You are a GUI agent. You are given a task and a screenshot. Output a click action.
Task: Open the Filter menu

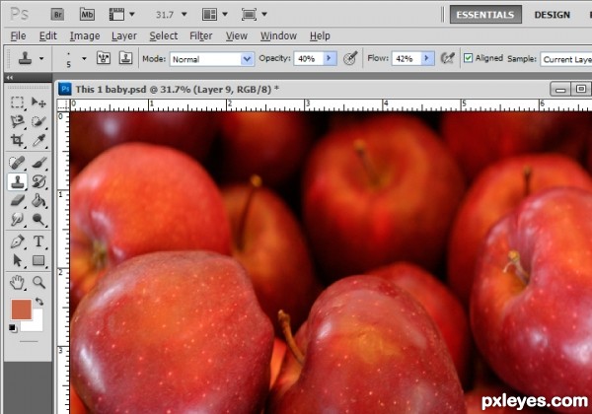(x=201, y=36)
